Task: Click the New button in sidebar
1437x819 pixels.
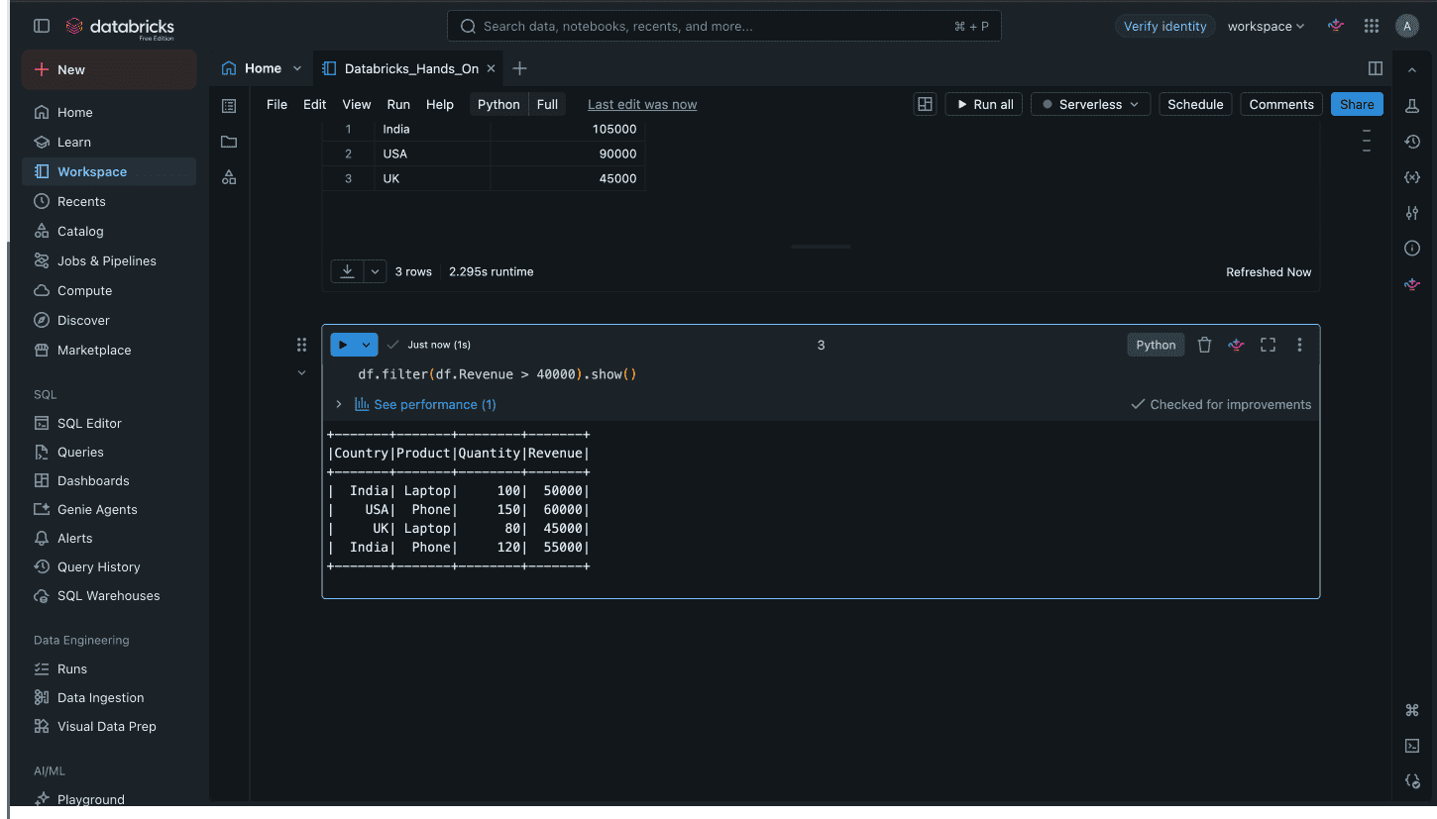Action: (x=109, y=69)
